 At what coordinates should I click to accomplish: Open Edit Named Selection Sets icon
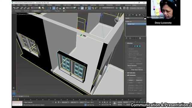click(x=100, y=8)
